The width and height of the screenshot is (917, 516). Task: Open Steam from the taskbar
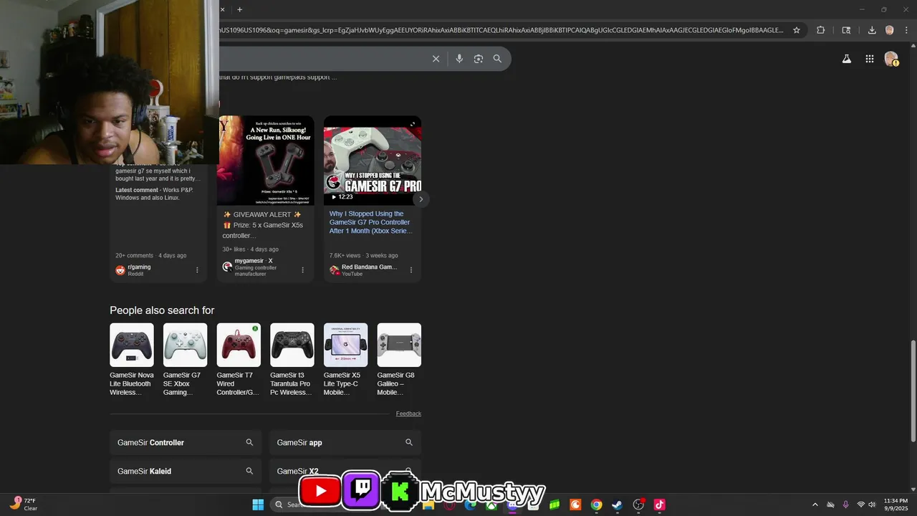[617, 505]
